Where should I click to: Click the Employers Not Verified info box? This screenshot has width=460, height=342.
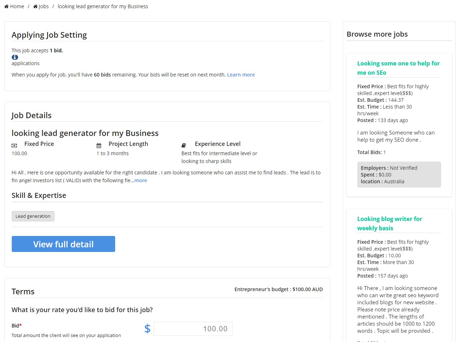pyautogui.click(x=399, y=174)
